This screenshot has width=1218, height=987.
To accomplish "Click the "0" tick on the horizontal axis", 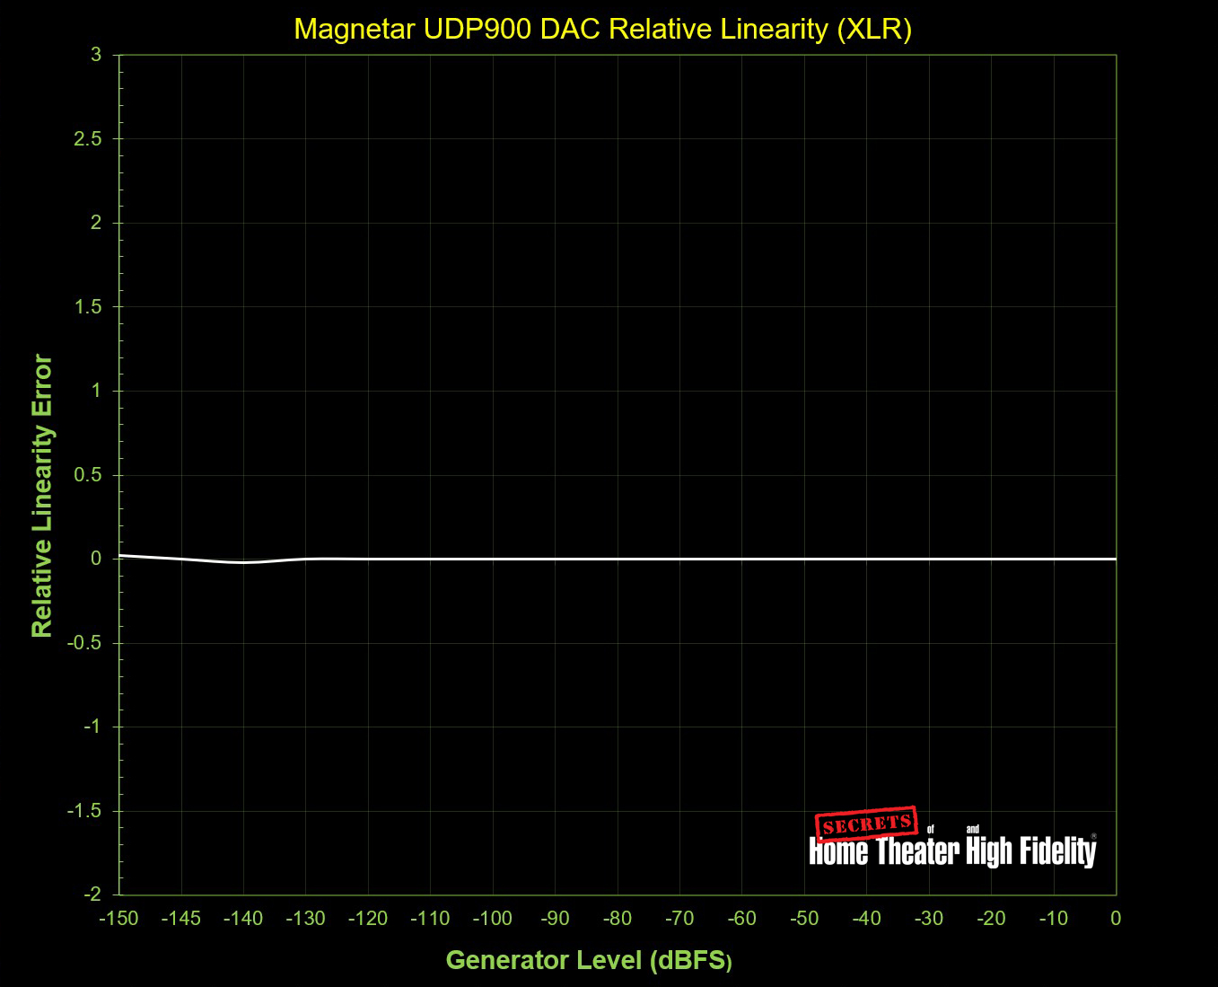I will coord(1116,919).
